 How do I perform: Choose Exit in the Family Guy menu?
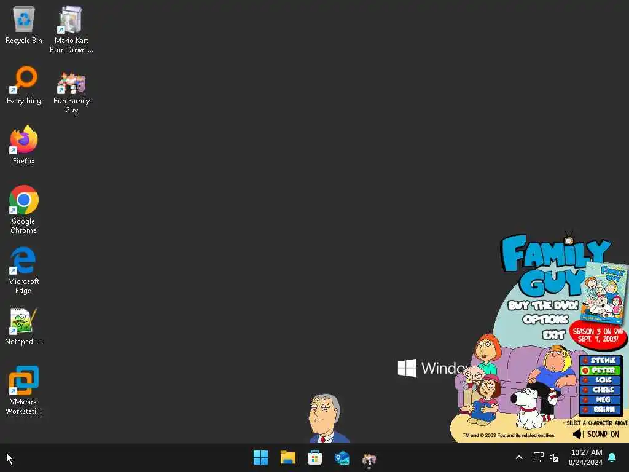[x=554, y=334]
